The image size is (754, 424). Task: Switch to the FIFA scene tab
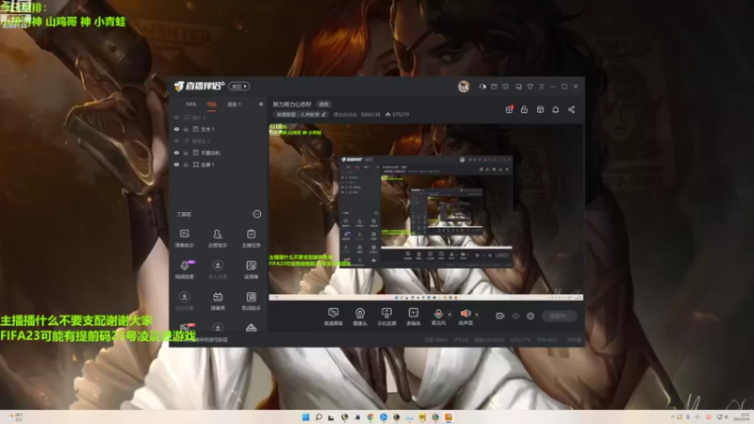point(191,105)
